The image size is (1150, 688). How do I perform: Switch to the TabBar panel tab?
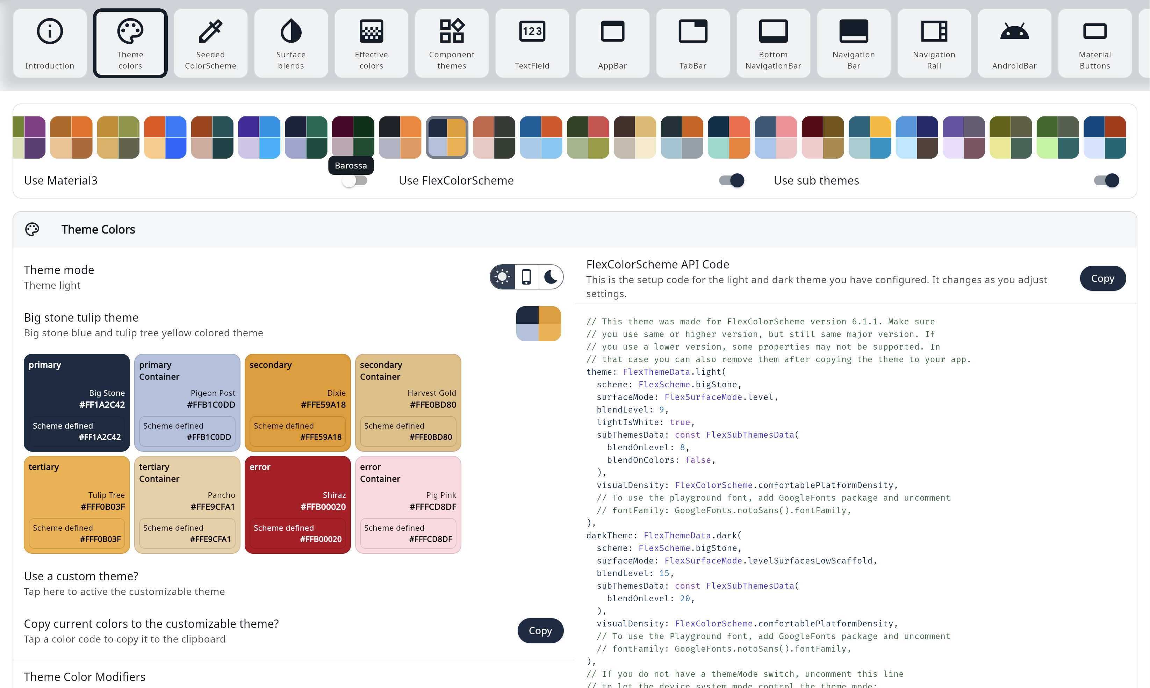click(692, 43)
